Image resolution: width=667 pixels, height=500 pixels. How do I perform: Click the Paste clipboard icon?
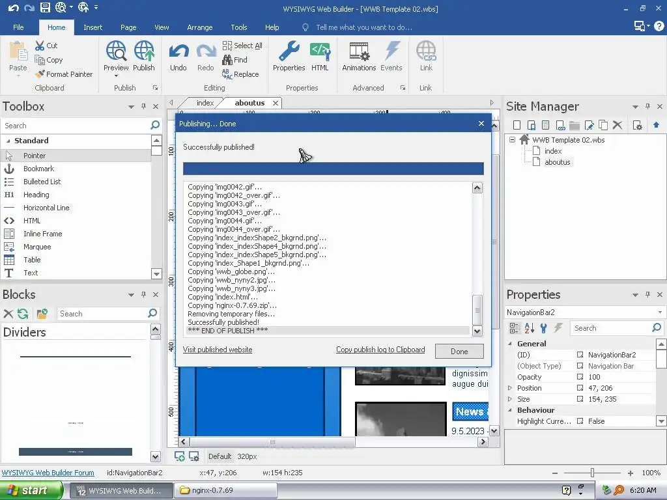coord(18,51)
